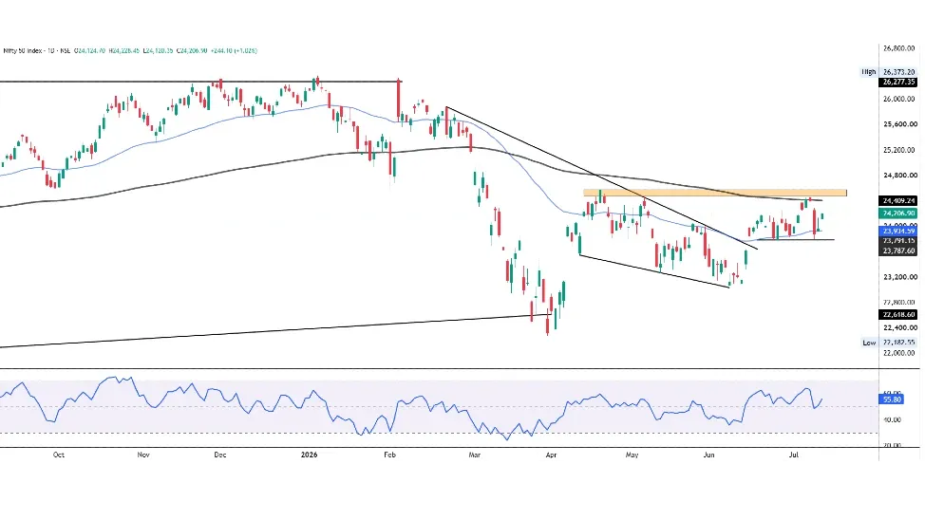
Task: Click the Jun label on time axis
Action: (709, 455)
